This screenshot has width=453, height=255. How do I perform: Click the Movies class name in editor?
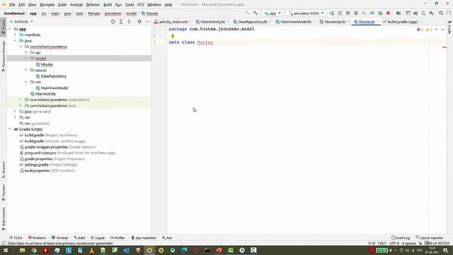click(205, 42)
